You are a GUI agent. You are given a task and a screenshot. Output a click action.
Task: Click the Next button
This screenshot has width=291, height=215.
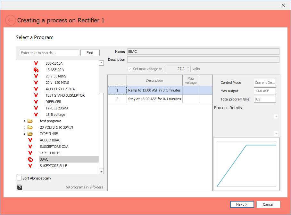point(242,204)
